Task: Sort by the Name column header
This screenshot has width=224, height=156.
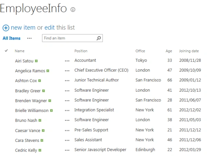Action: pyautogui.click(x=20, y=51)
